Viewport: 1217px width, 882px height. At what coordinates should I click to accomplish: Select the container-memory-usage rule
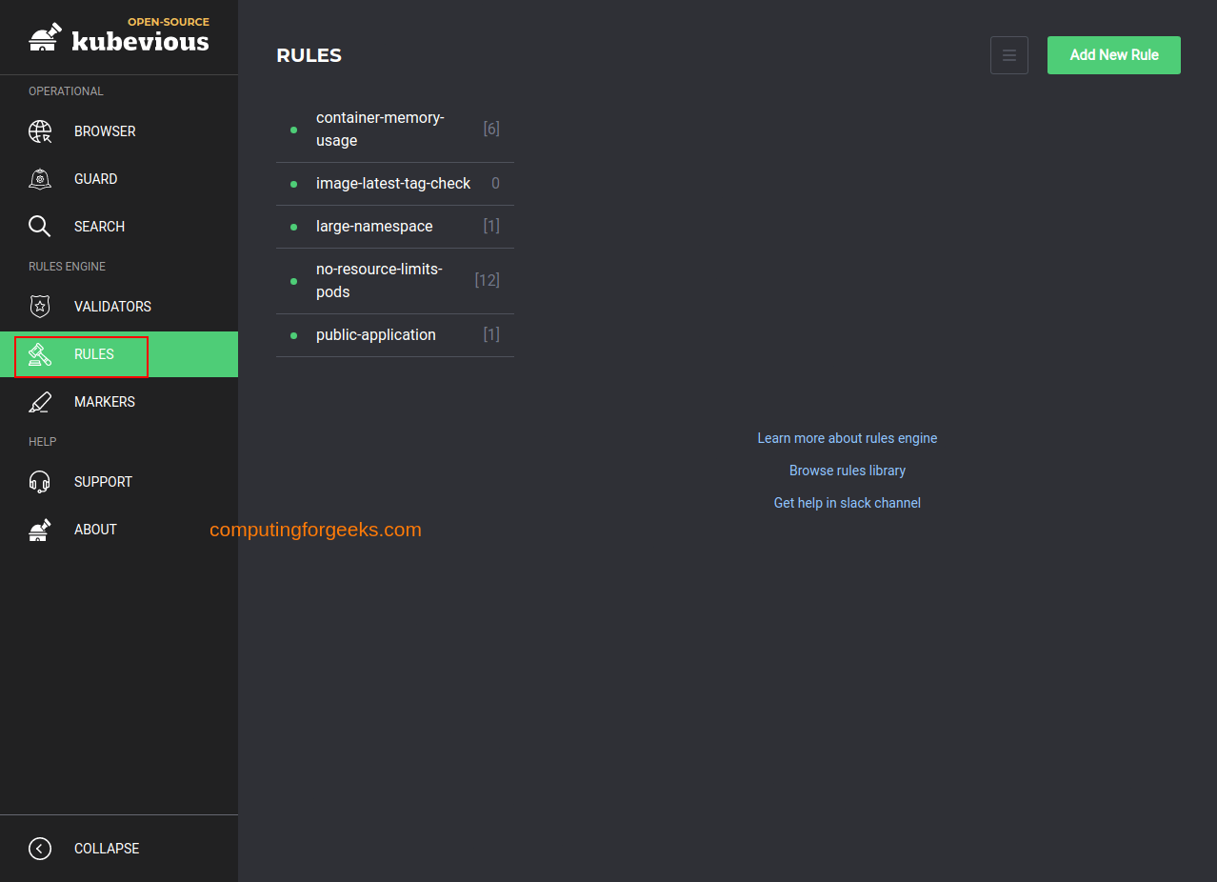380,130
